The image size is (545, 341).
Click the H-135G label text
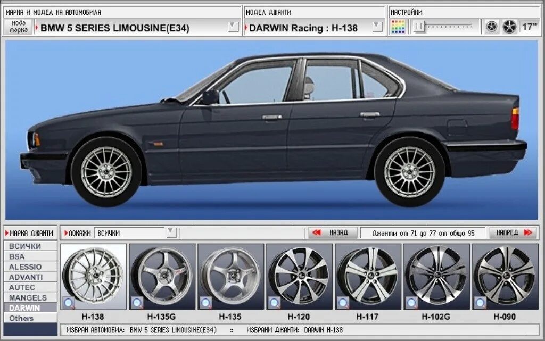[x=161, y=317]
